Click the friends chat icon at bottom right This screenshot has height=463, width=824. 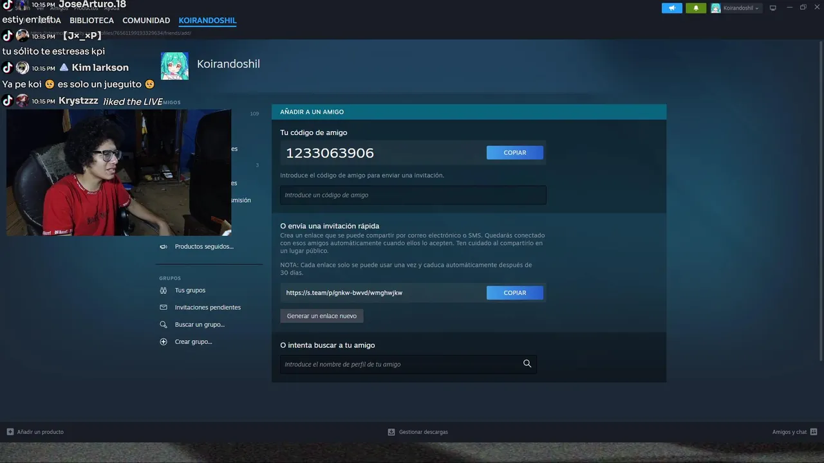(x=814, y=432)
